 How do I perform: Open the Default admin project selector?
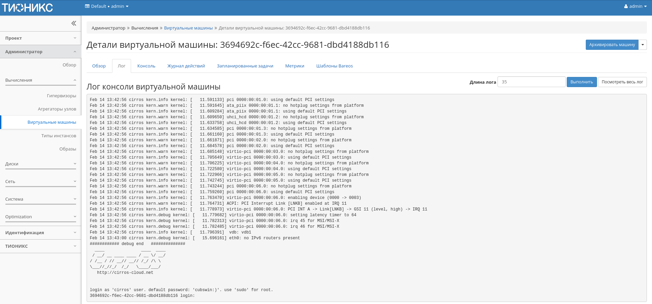click(x=107, y=6)
